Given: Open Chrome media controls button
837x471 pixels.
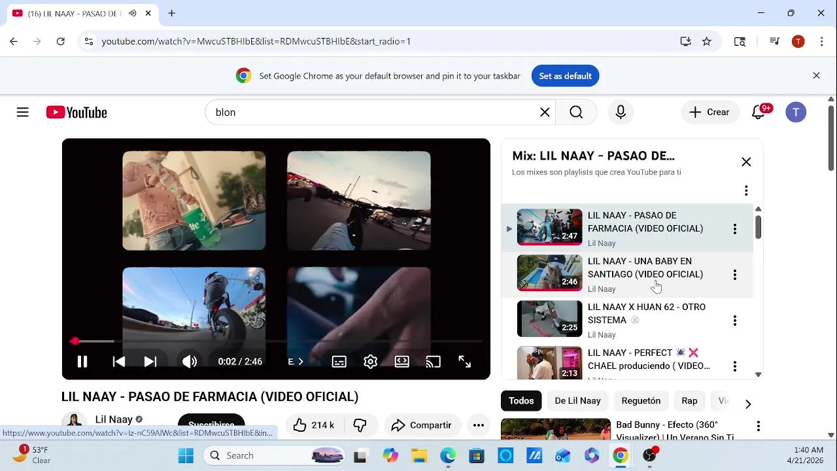Looking at the screenshot, I should (775, 41).
